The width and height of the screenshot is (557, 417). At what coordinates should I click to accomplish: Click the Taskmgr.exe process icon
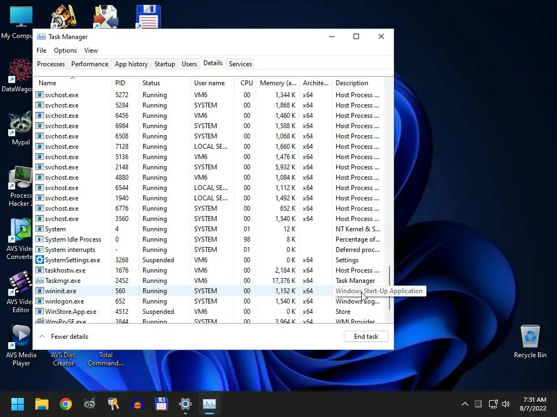tap(40, 281)
